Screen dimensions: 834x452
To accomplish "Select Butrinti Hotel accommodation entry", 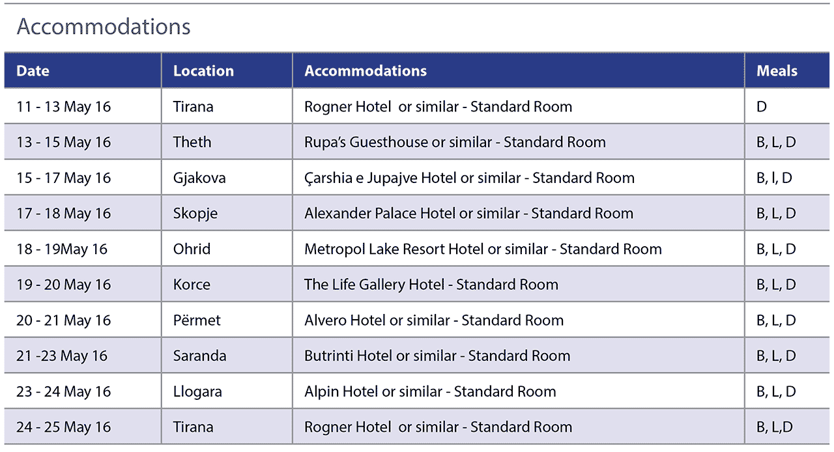I will tap(437, 356).
